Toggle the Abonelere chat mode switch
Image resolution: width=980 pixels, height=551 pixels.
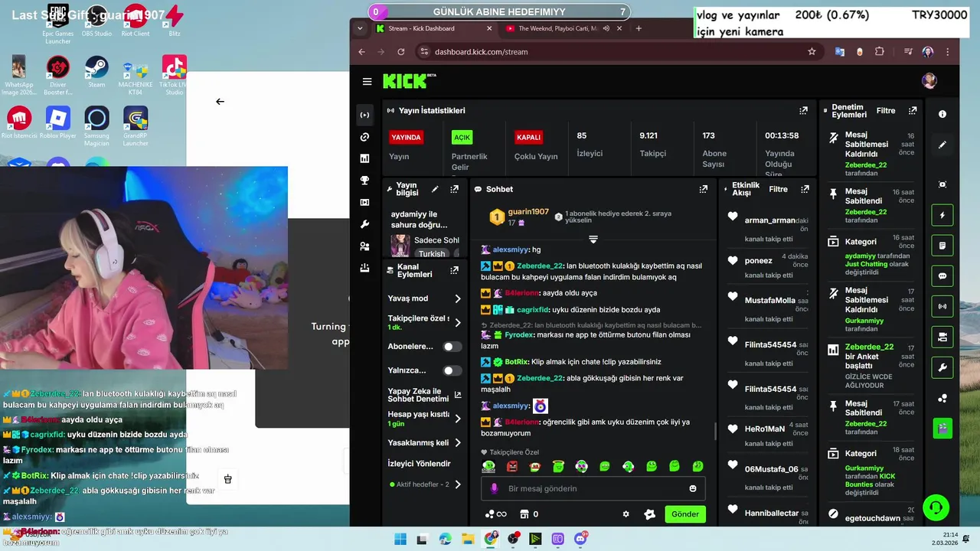point(452,347)
